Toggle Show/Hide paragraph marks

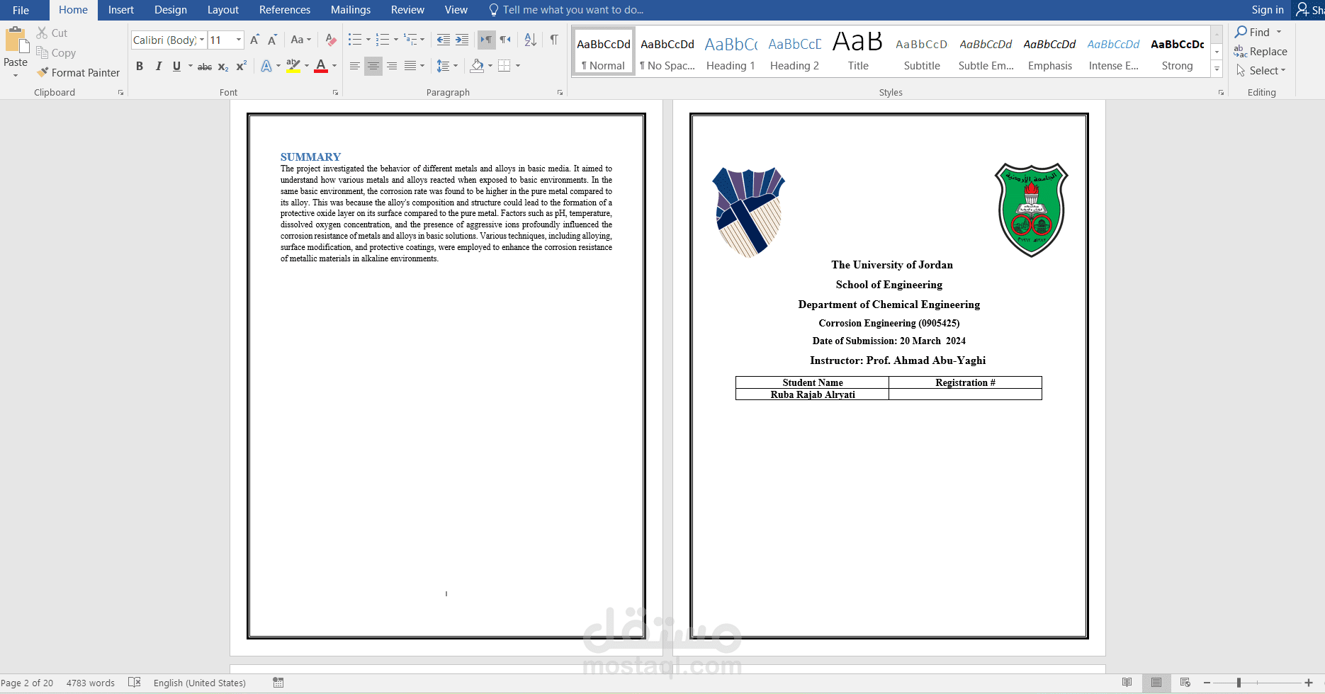[x=554, y=40]
